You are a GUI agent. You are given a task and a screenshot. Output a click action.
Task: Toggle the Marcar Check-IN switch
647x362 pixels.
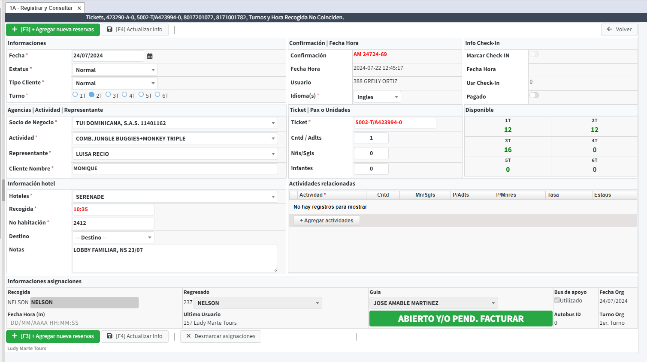(534, 54)
